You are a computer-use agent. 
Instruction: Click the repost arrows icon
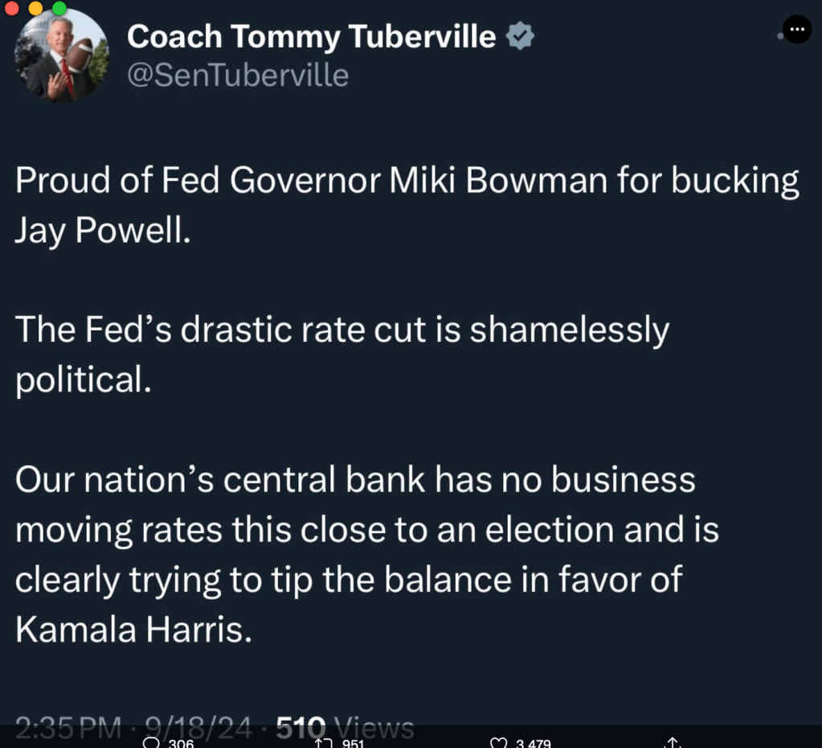(323, 742)
